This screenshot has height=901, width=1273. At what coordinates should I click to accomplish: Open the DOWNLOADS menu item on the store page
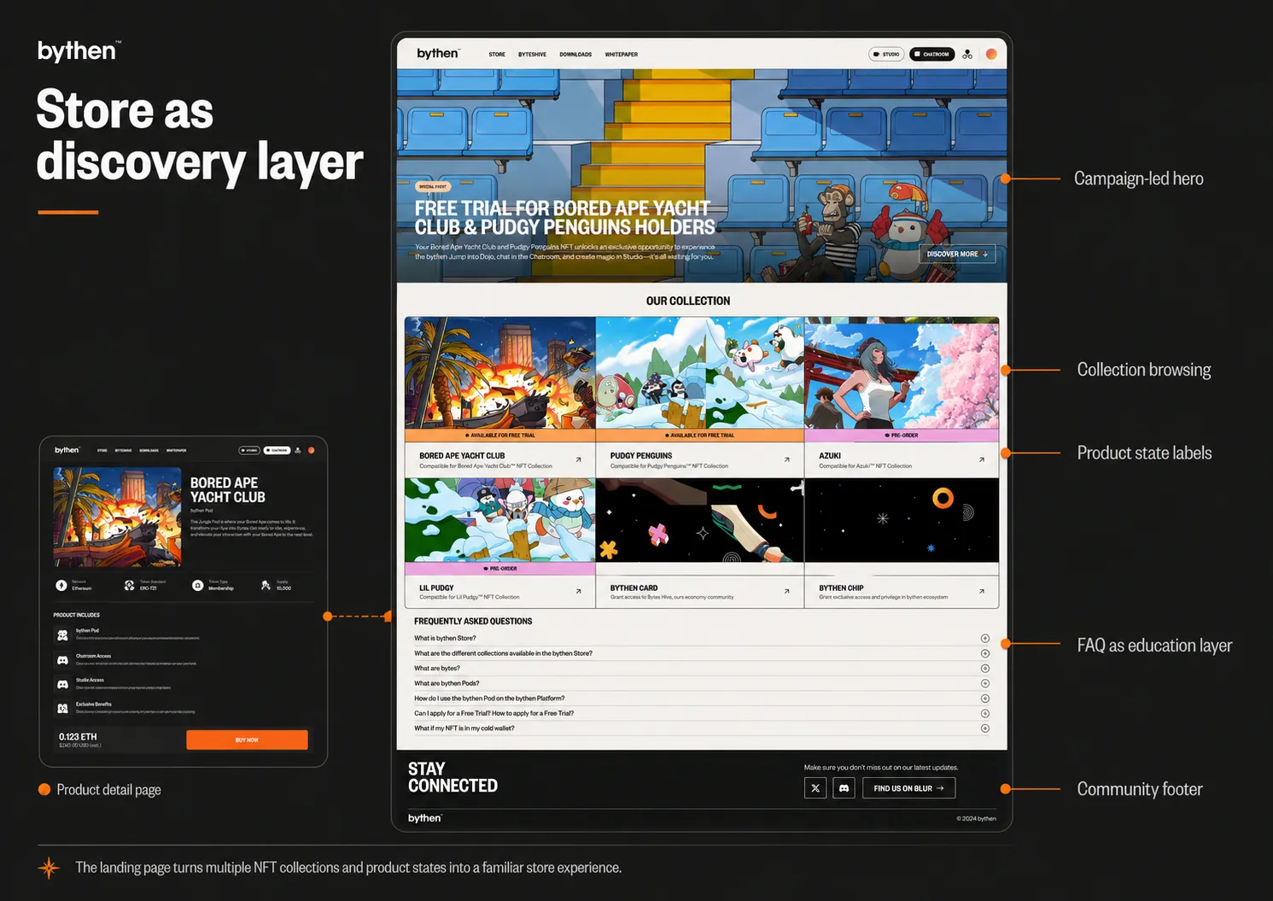(575, 55)
